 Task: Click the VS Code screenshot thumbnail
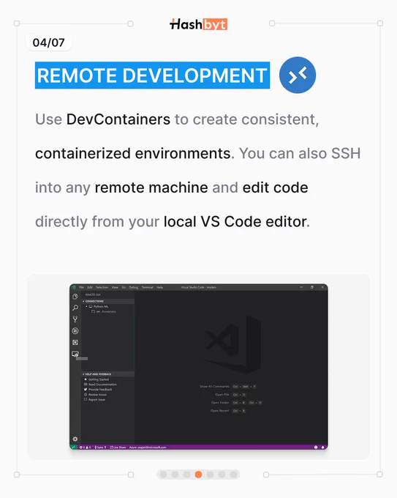pos(199,367)
